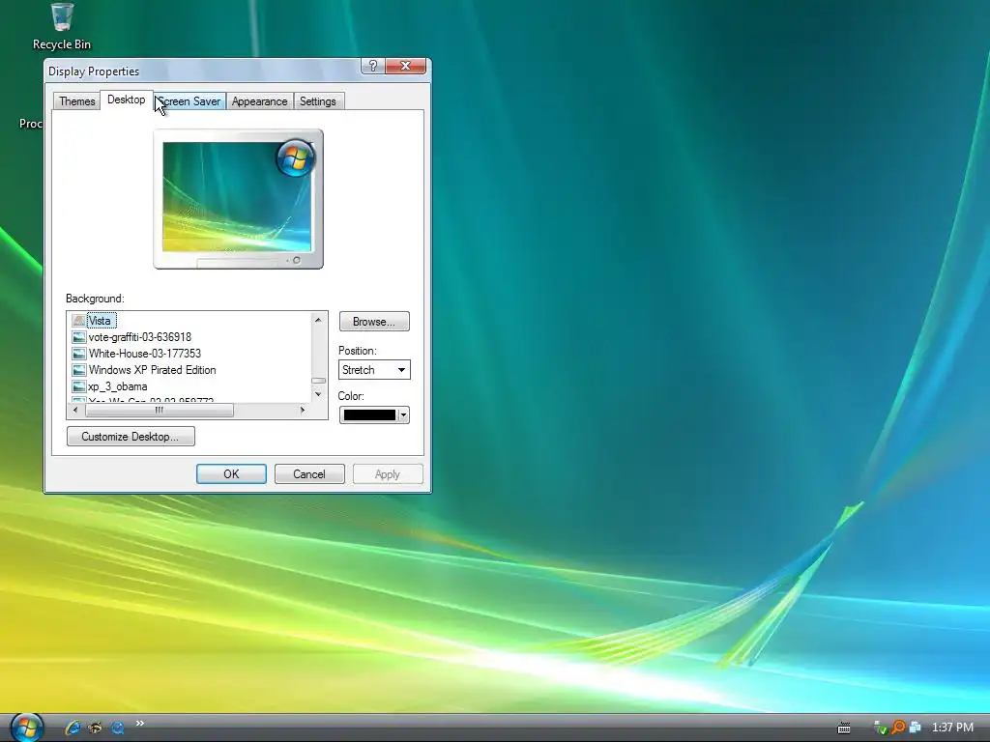Switch to the Themes tab
This screenshot has width=990, height=742.
[x=77, y=100]
